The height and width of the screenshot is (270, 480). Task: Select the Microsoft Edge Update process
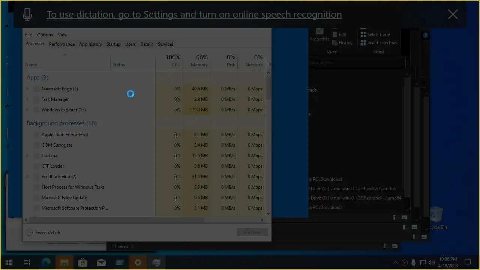tap(144, 198)
